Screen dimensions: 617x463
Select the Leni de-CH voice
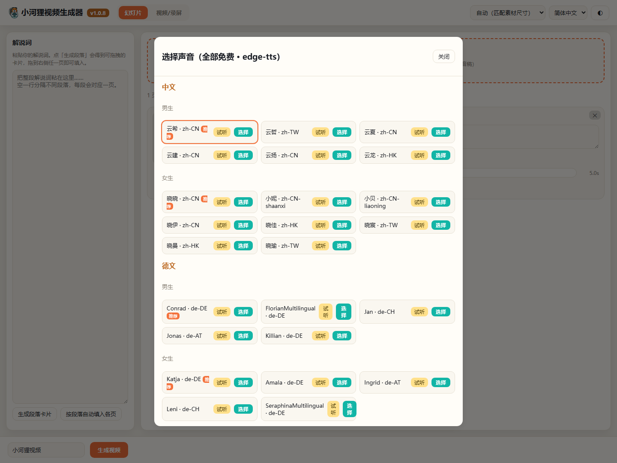point(243,409)
